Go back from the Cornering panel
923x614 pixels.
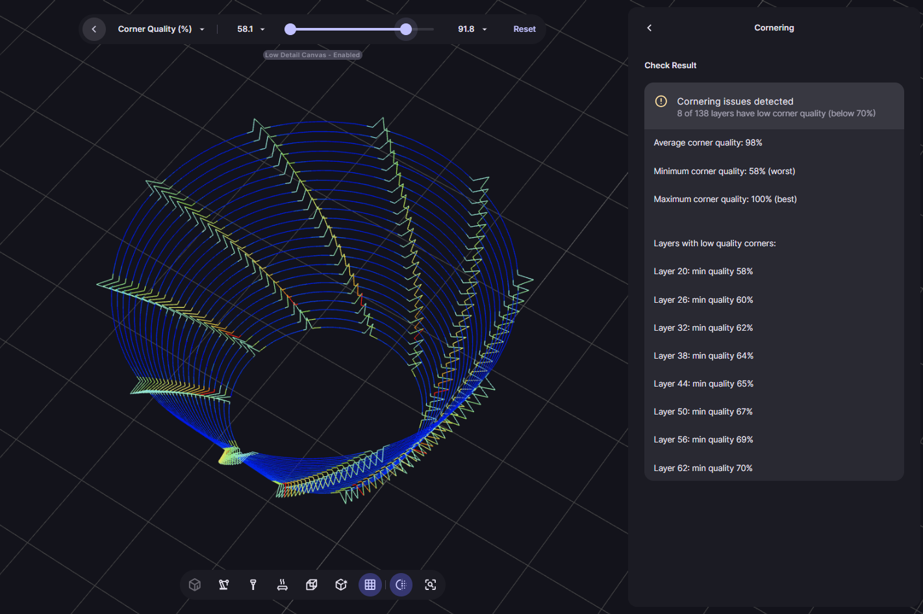(649, 28)
